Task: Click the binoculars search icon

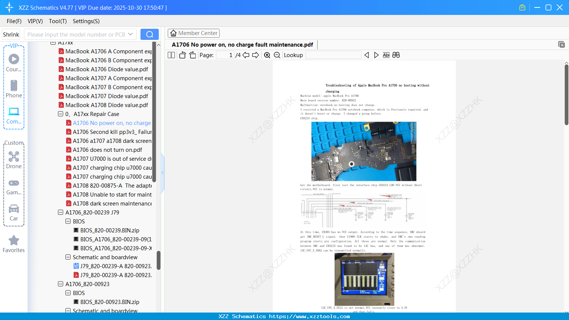Action: pos(396,55)
